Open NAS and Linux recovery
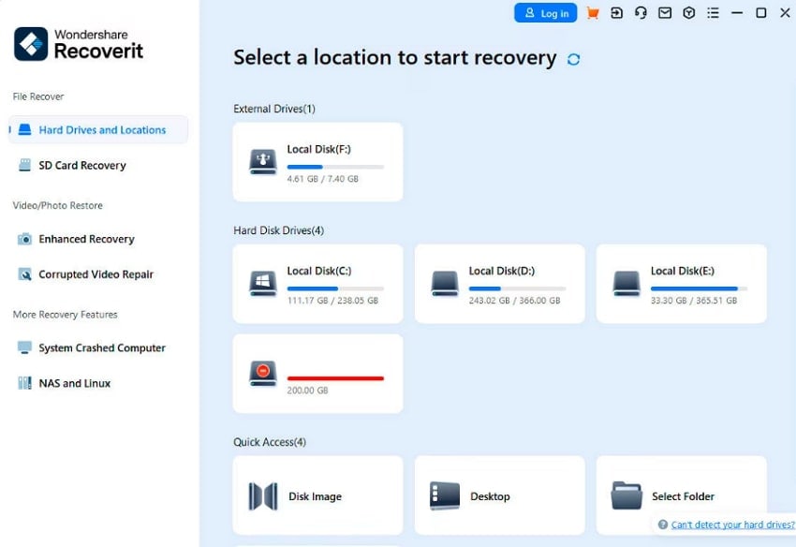 tap(75, 382)
